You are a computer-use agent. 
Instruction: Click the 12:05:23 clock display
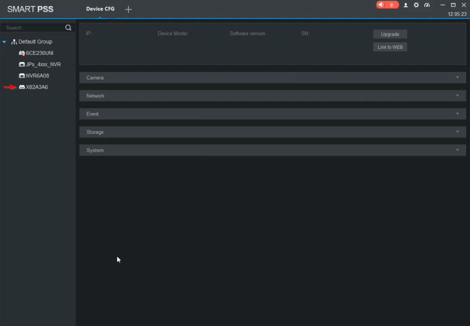[x=457, y=14]
